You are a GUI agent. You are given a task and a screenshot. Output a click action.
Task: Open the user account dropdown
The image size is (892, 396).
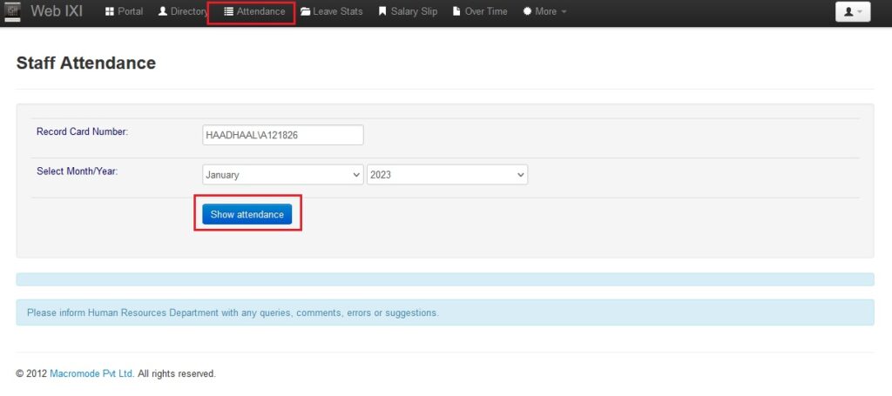point(852,12)
